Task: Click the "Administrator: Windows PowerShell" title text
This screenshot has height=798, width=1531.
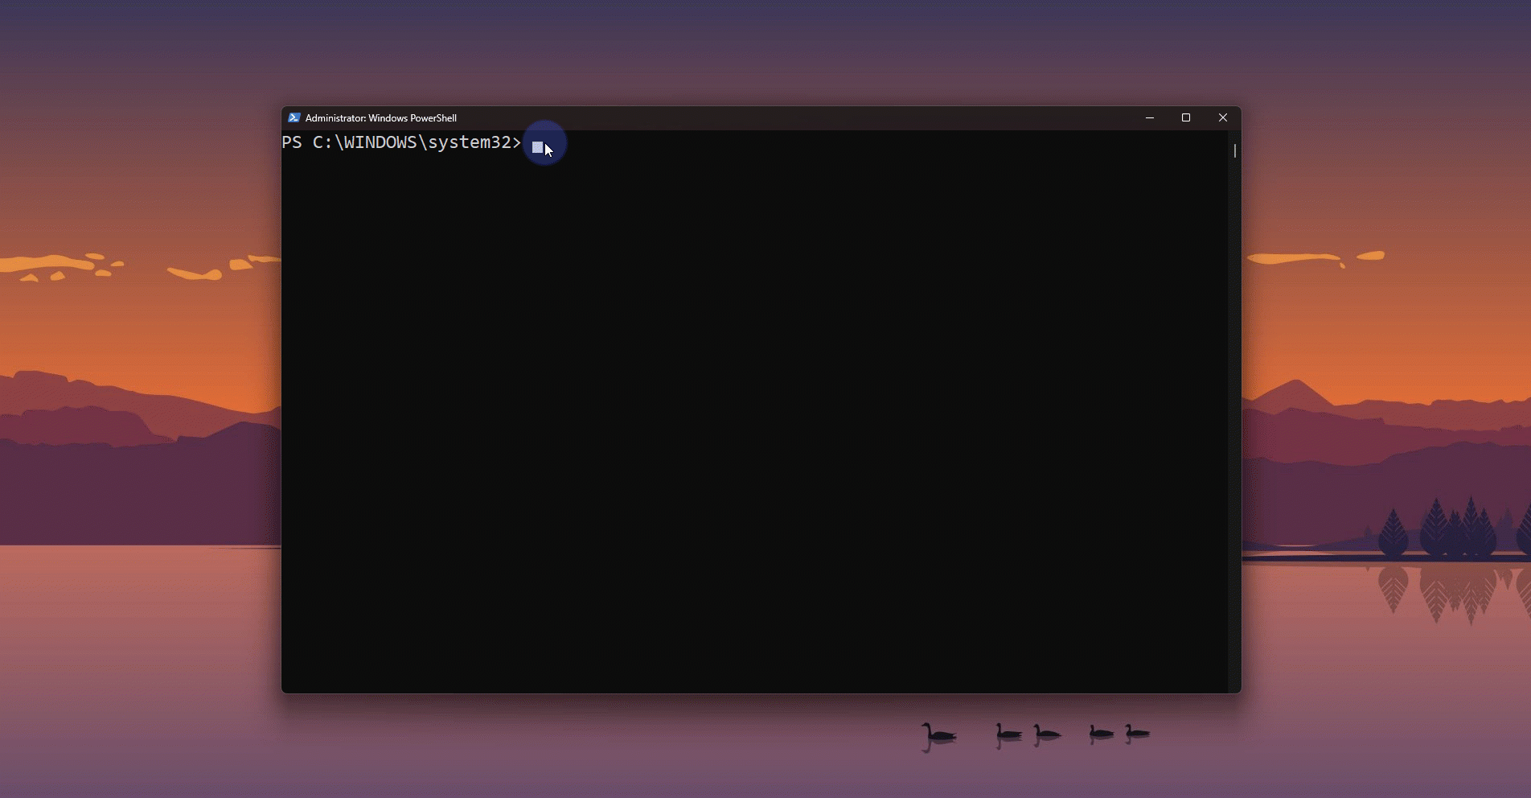Action: [x=381, y=118]
